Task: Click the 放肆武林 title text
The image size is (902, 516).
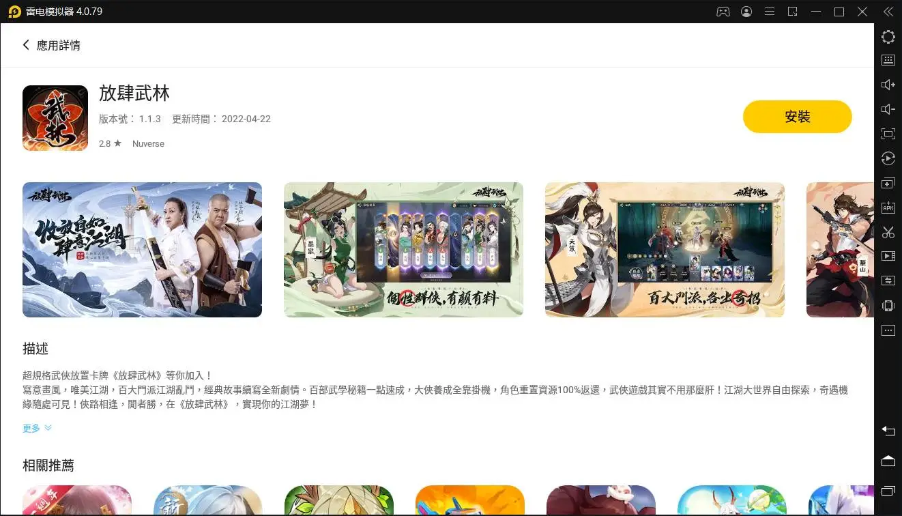Action: 134,94
